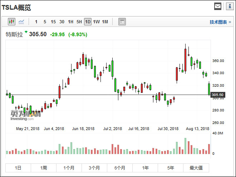Click the envelope mail icon
236x177 pixels.
(x=218, y=6)
